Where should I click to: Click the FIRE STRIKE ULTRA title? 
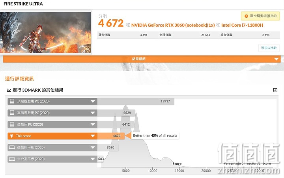pyautogui.click(x=23, y=4)
